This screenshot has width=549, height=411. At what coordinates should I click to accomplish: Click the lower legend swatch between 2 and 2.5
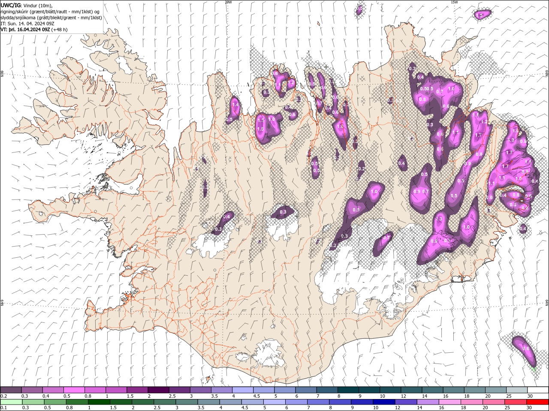coord(142,402)
